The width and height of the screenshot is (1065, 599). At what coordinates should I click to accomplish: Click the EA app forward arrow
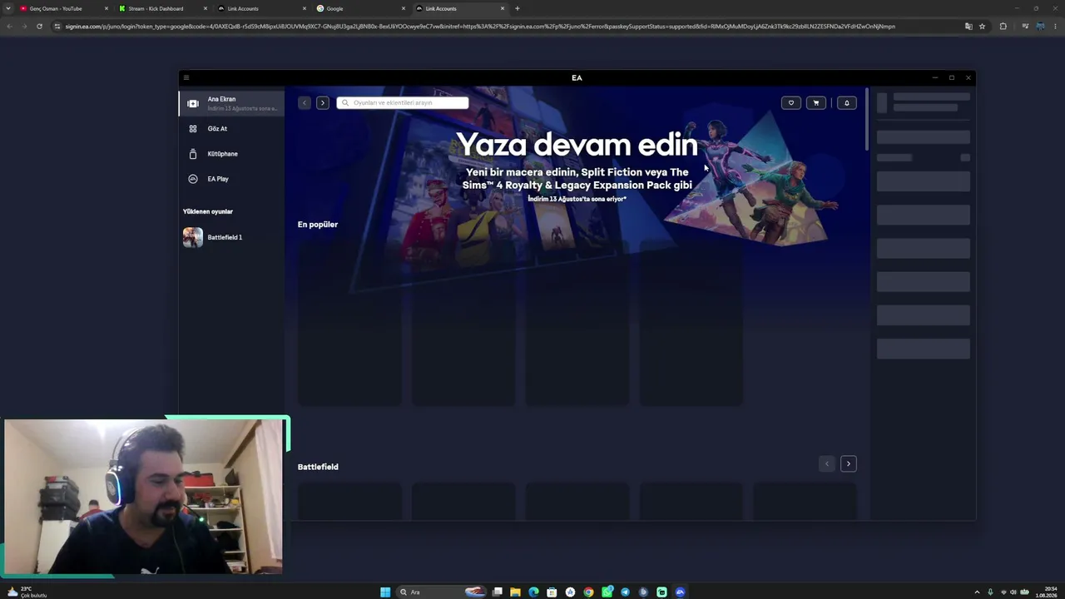tap(323, 103)
